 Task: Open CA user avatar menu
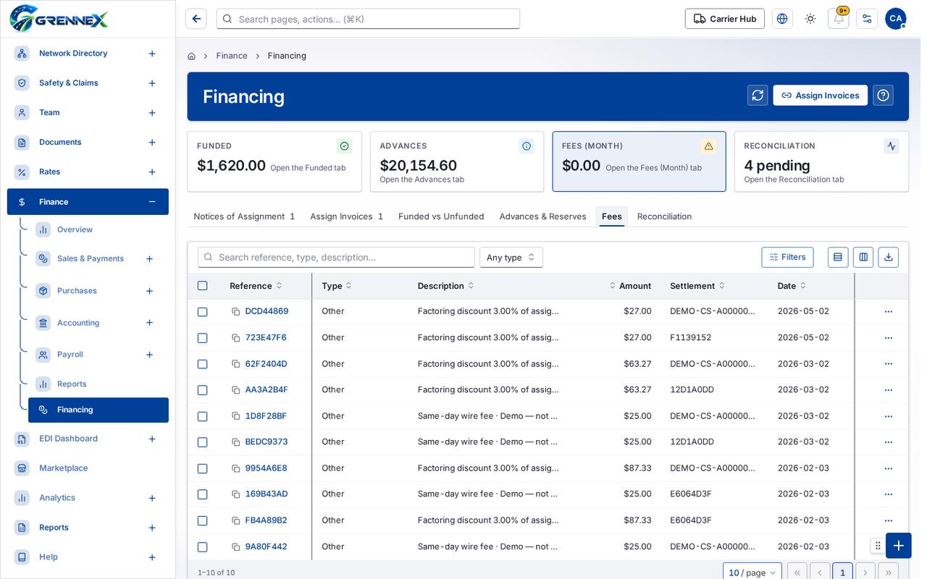896,19
